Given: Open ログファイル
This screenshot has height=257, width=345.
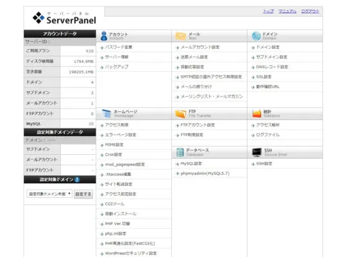Looking at the screenshot, I should coord(268,135).
